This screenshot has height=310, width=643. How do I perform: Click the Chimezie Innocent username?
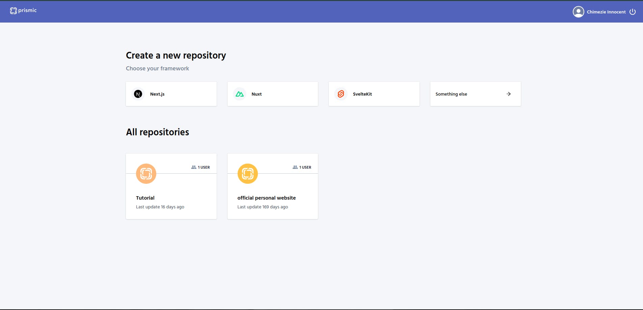point(606,12)
